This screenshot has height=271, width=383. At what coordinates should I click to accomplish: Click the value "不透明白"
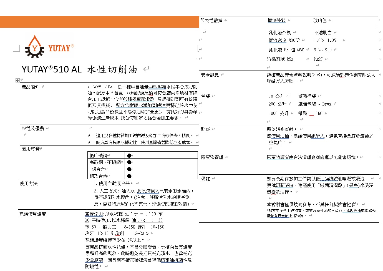[323, 32]
